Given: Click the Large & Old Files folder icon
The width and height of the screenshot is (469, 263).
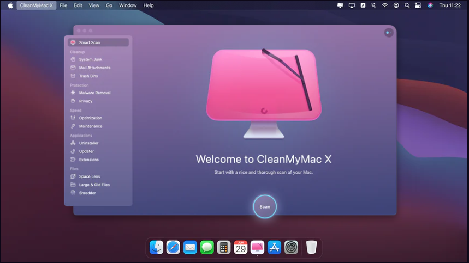Looking at the screenshot, I should [73, 185].
